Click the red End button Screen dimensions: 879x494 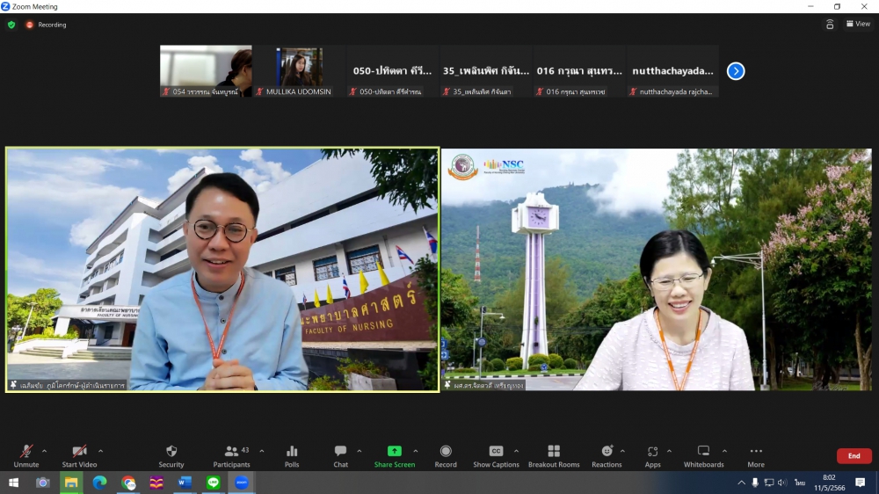854,456
